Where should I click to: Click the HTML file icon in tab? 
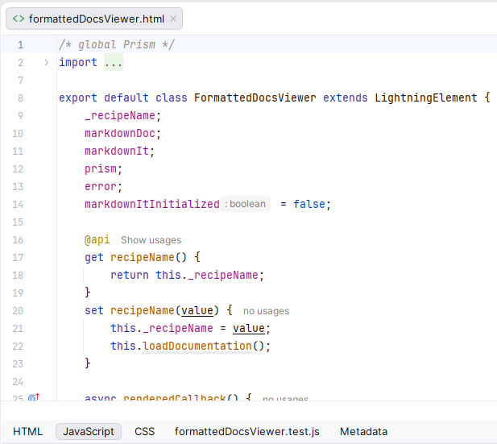pos(19,19)
